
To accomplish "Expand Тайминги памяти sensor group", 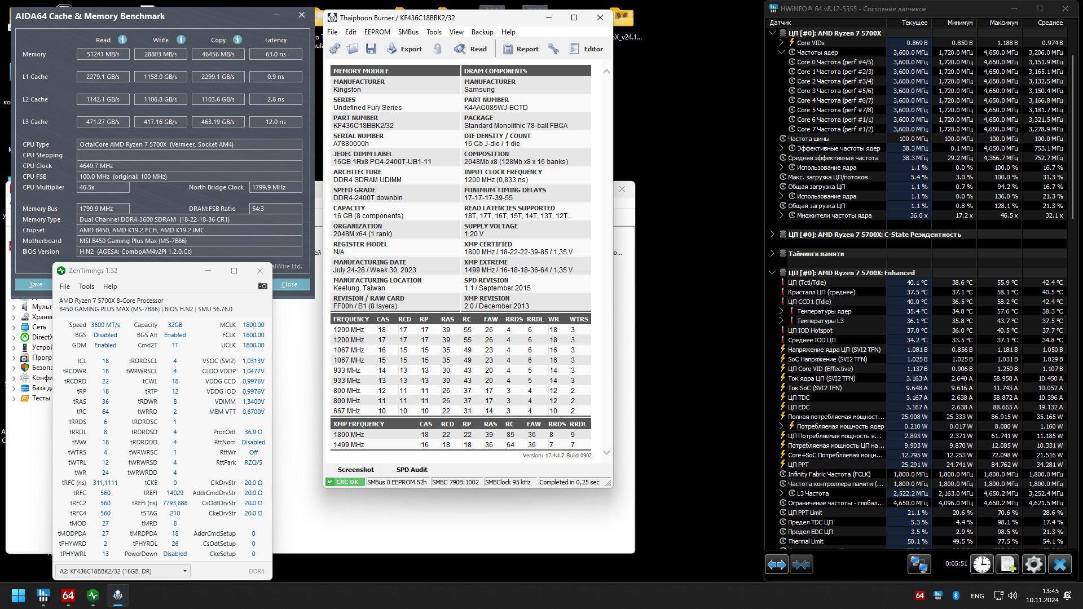I will pyautogui.click(x=772, y=254).
